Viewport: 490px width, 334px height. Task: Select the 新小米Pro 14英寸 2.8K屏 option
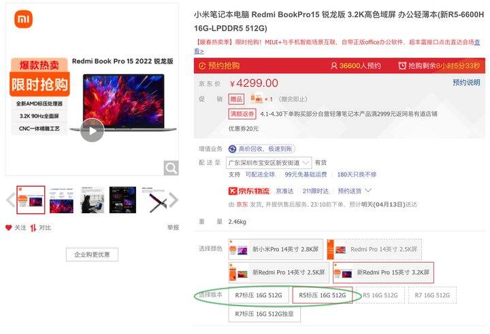tap(276, 249)
